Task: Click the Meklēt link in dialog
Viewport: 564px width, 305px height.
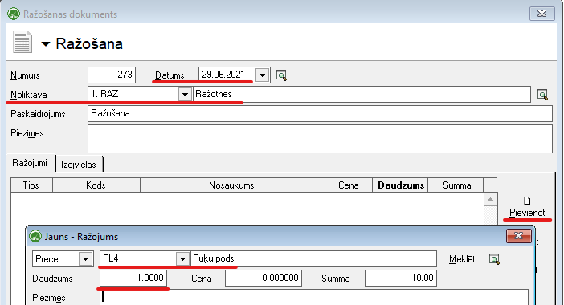Action: tap(462, 259)
